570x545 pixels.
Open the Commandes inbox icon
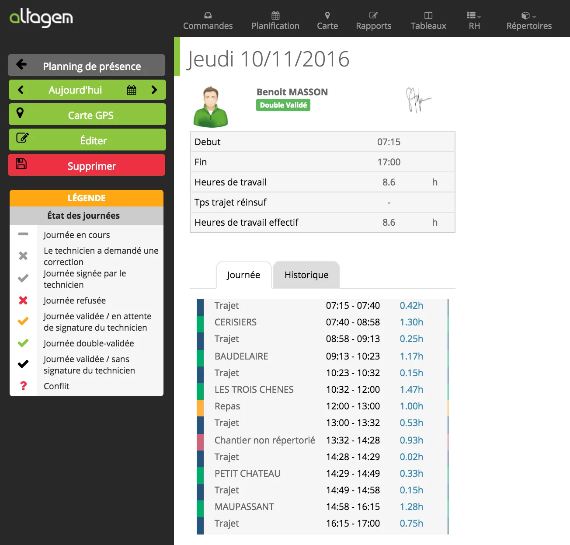(x=208, y=15)
